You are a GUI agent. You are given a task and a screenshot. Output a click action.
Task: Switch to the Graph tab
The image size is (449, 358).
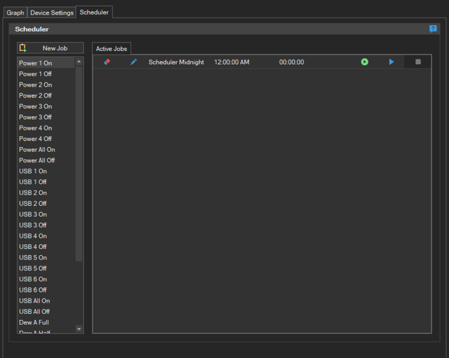(15, 12)
